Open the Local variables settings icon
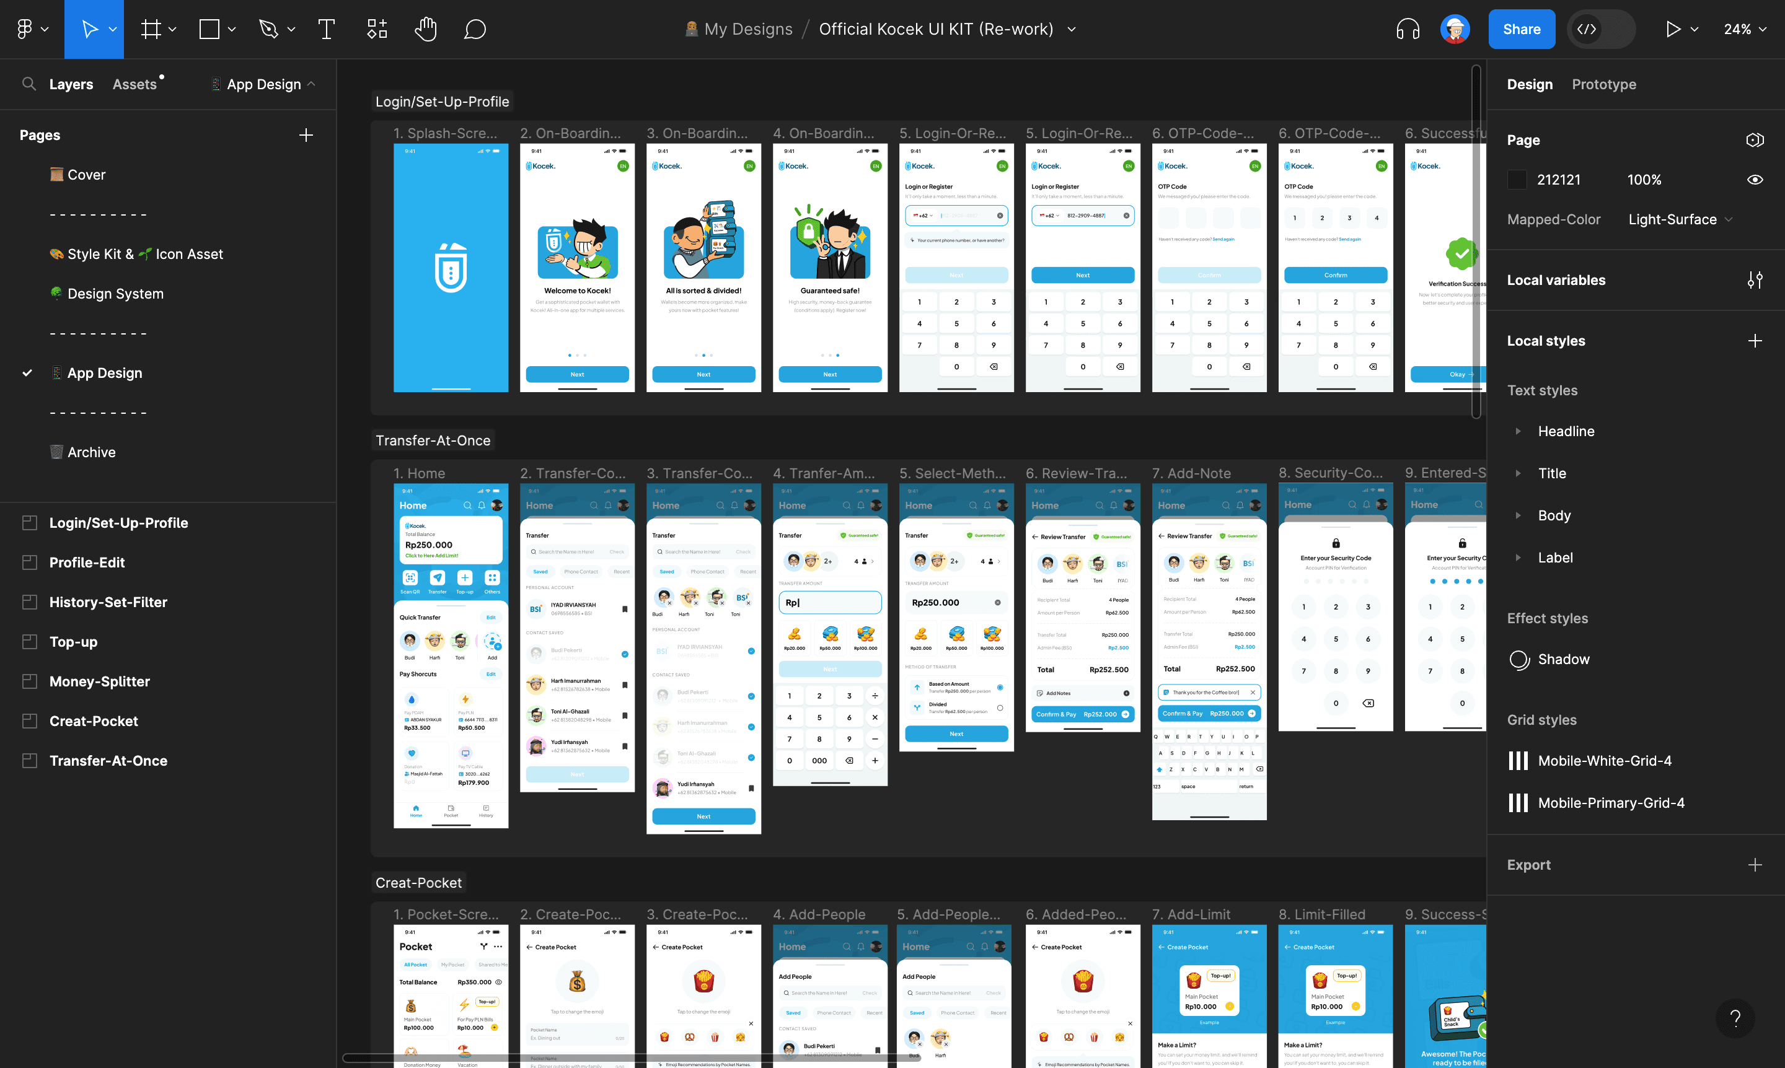The height and width of the screenshot is (1068, 1785). [1755, 281]
